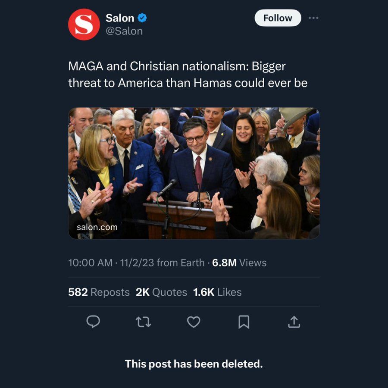This screenshot has height=388, width=388.
Task: Open the article preview image
Action: (194, 172)
